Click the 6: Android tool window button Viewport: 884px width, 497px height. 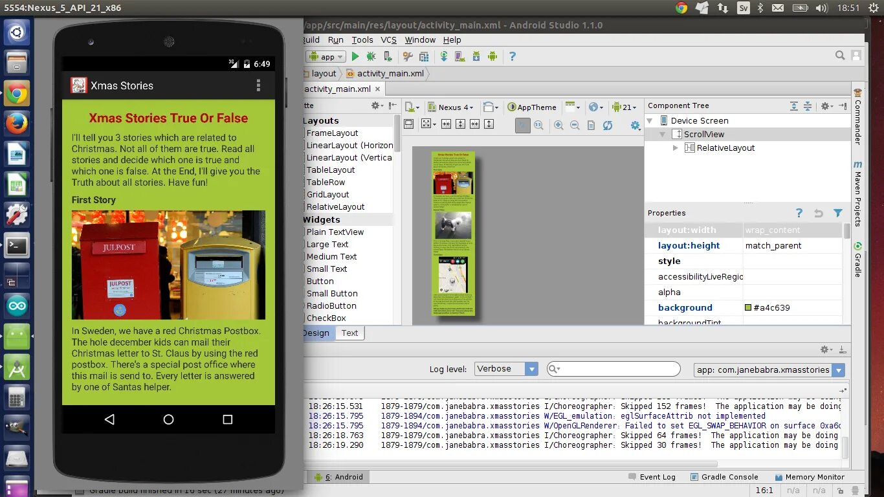339,477
